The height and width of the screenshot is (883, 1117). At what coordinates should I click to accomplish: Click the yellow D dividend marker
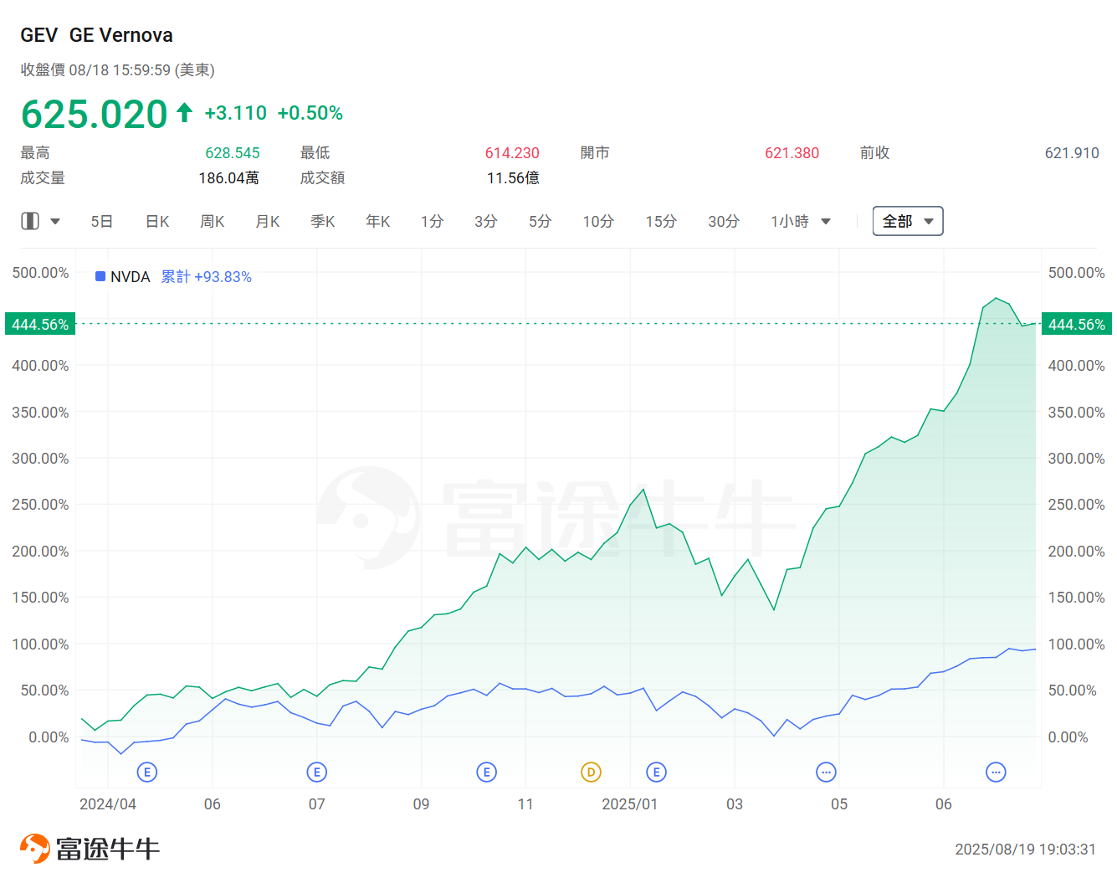(x=592, y=772)
